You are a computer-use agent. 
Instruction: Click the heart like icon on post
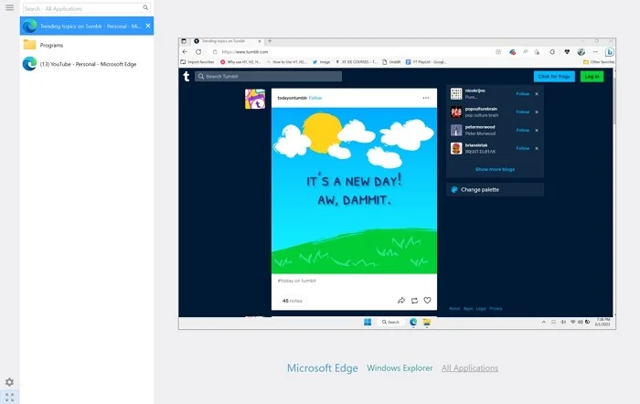(x=427, y=301)
